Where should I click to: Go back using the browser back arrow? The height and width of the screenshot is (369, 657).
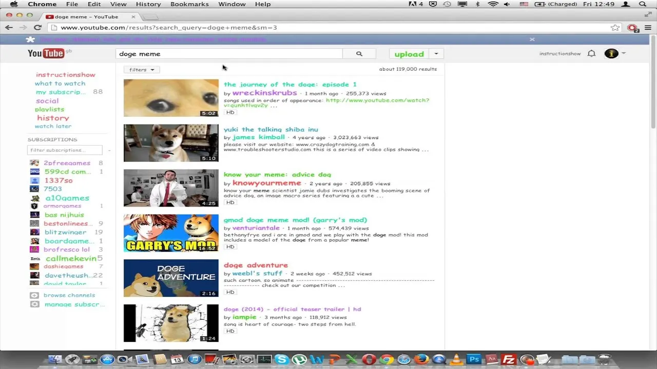point(9,28)
